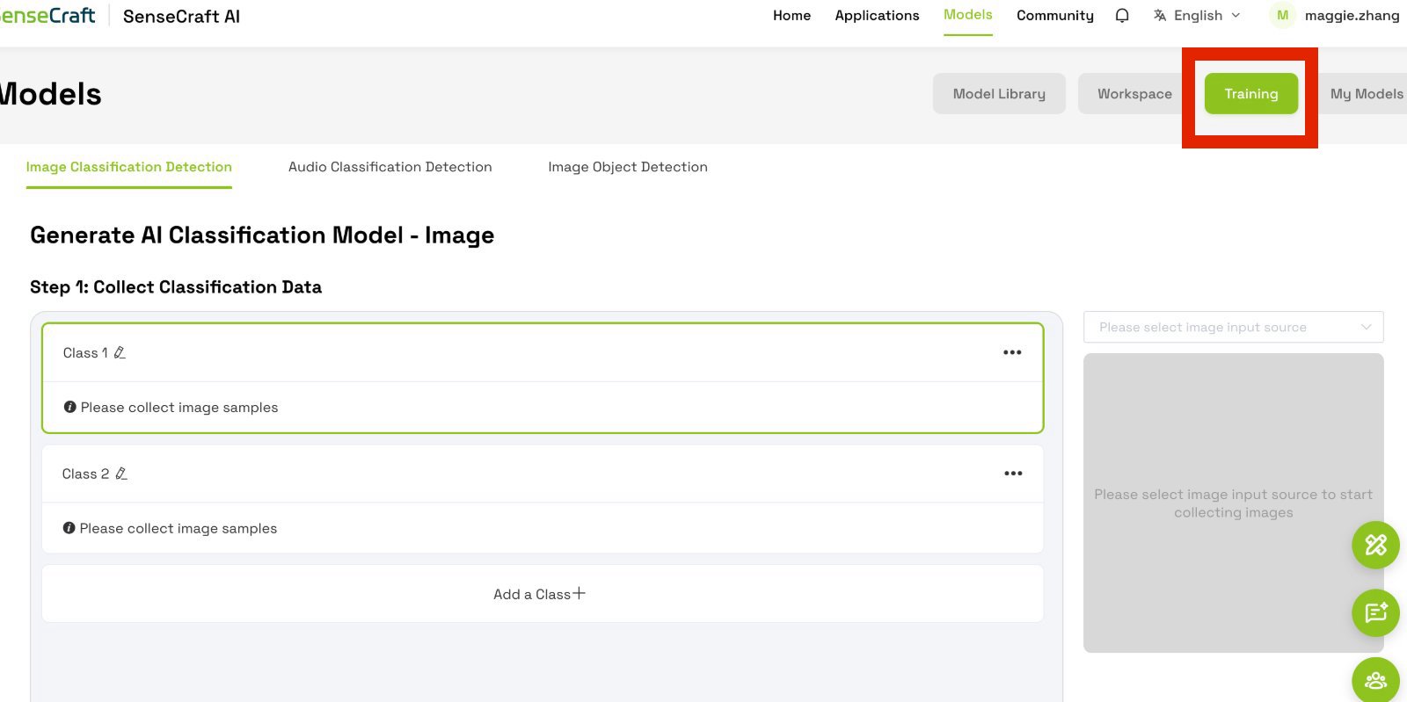Click the floating feedback note button
Screen dimensions: 1407x702
[1375, 612]
